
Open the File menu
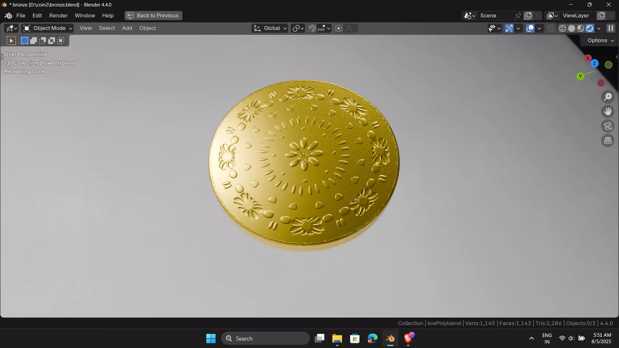coord(21,15)
